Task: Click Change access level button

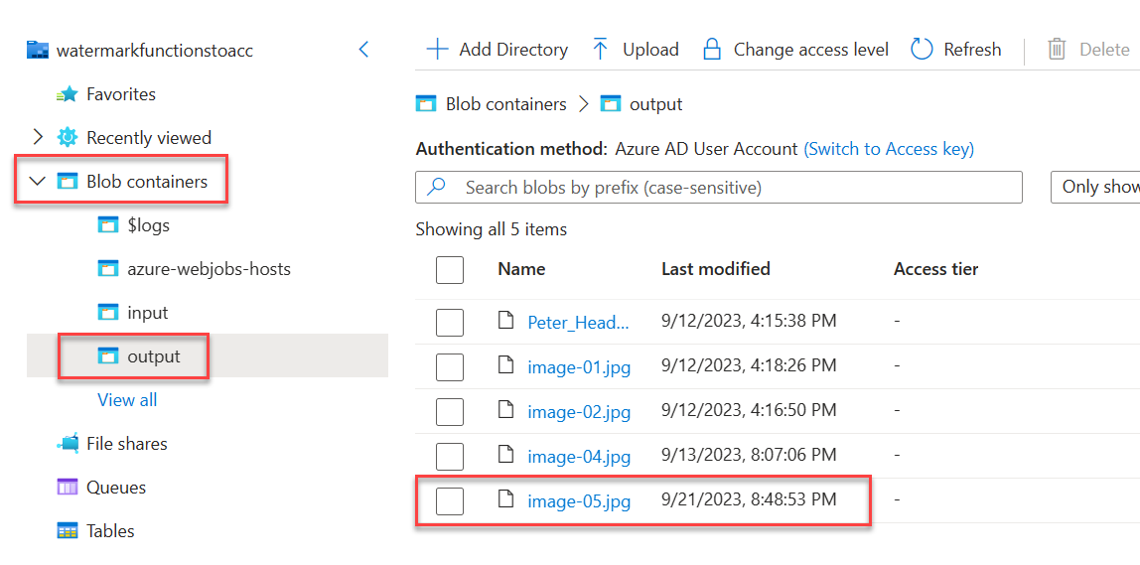Action: [796, 50]
